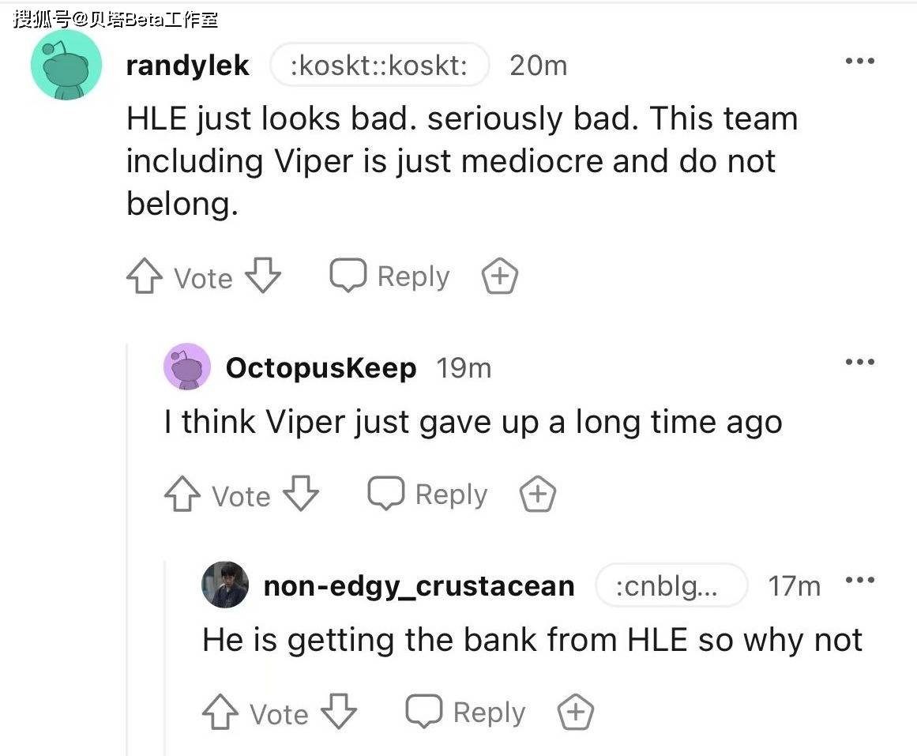Click the :koskt::koskt: flair badge

point(379,65)
